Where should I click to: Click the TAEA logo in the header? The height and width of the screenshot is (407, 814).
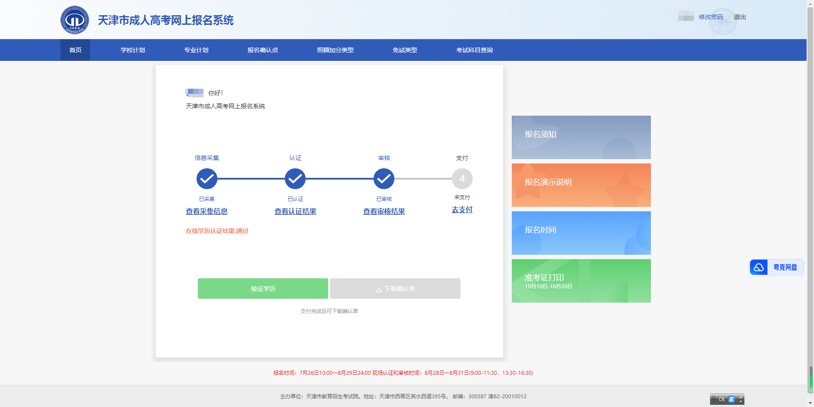[75, 20]
